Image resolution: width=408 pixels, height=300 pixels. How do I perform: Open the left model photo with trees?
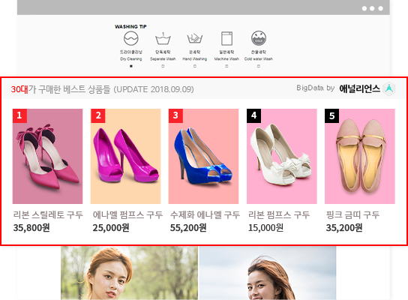click(129, 273)
